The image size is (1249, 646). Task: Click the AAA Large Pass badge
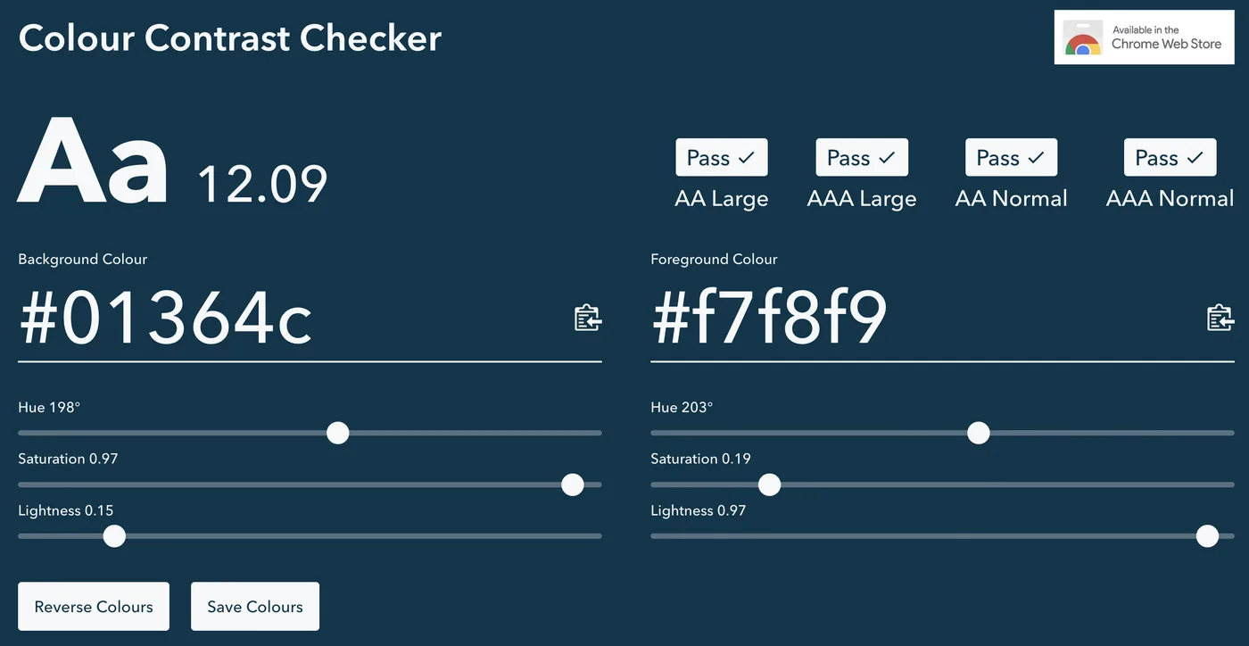coord(861,158)
